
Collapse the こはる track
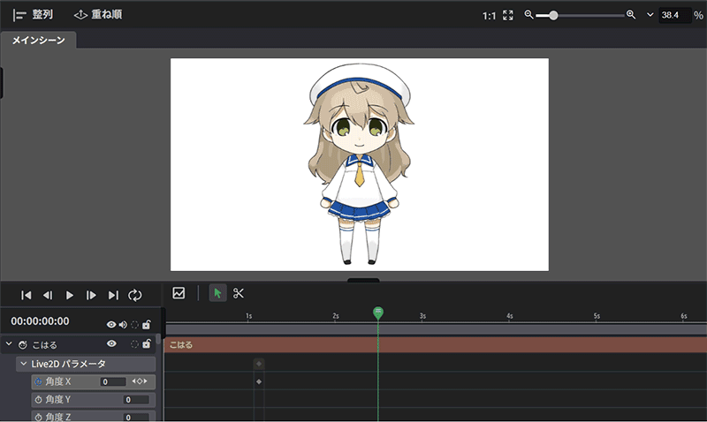click(x=9, y=344)
